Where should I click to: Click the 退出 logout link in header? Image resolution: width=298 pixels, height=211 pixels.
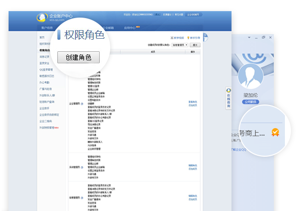[x=158, y=15]
